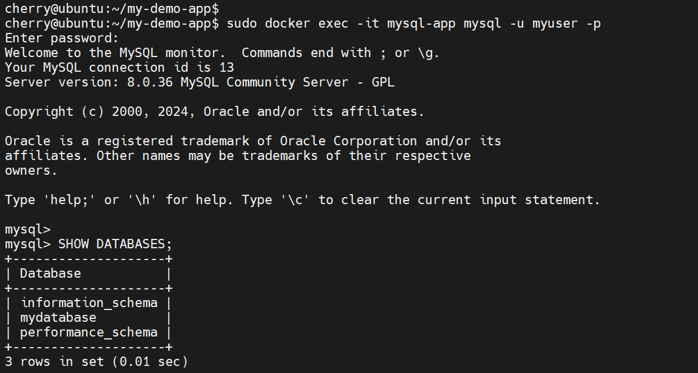
Task: Click the 'help;' text in the help hint
Action: 69,200
